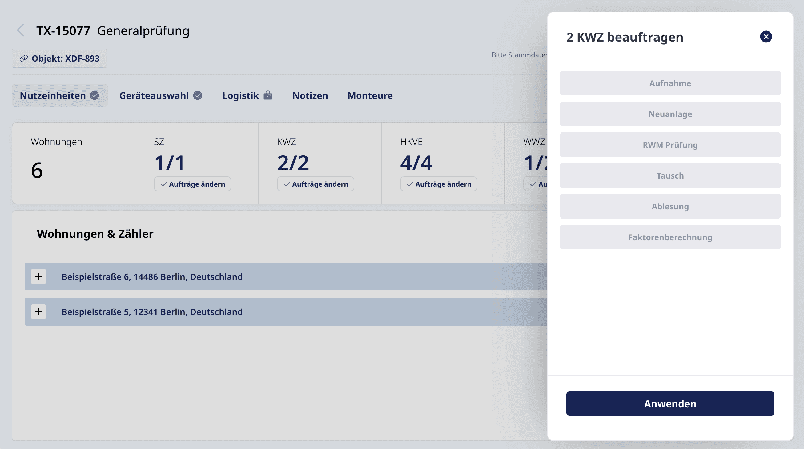This screenshot has width=804, height=449.
Task: Expand the Beispielstraße 6 address row
Action: (38, 277)
